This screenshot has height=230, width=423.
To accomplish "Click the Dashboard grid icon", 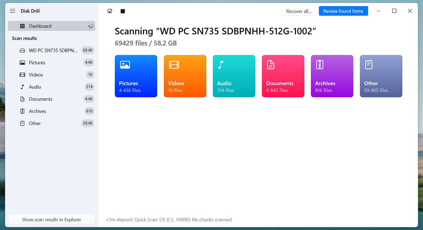I will pyautogui.click(x=22, y=26).
